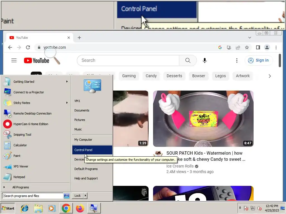
Task: Switch to Chrome via taskbar icon
Action: 66,208
